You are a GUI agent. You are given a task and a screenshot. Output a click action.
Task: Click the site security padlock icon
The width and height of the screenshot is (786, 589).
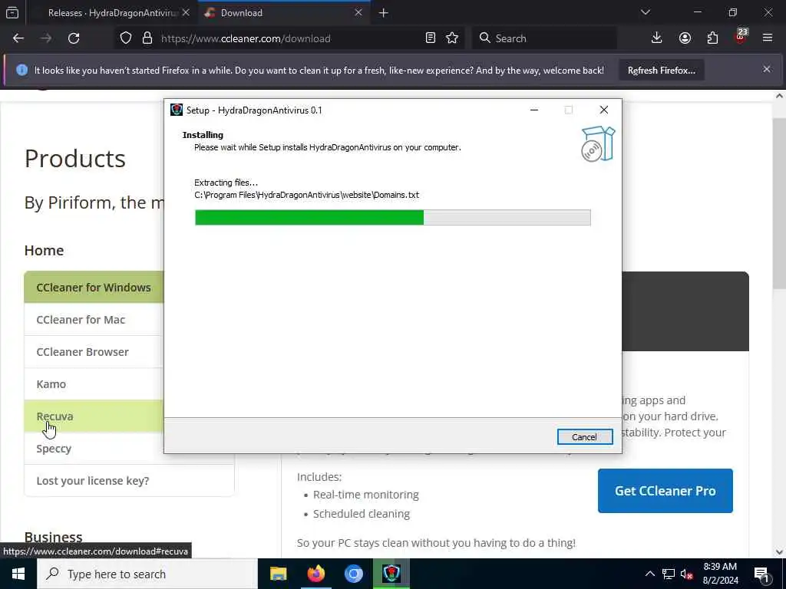[147, 38]
